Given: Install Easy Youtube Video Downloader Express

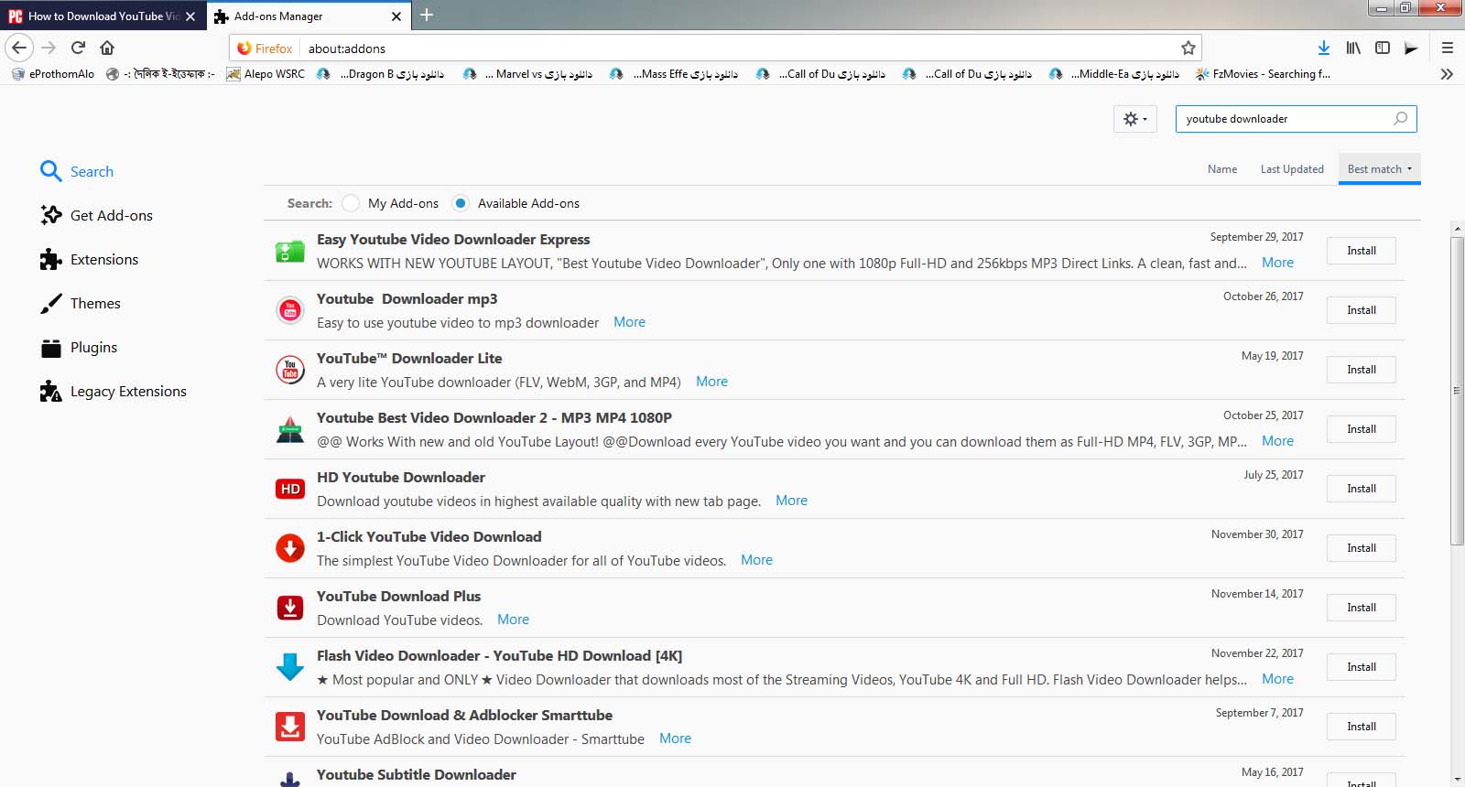Looking at the screenshot, I should (1361, 251).
